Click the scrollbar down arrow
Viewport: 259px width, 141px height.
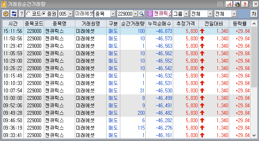[x=254, y=136]
